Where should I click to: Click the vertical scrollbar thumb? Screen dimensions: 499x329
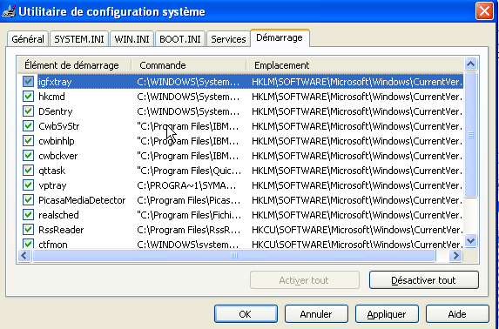tap(470, 135)
